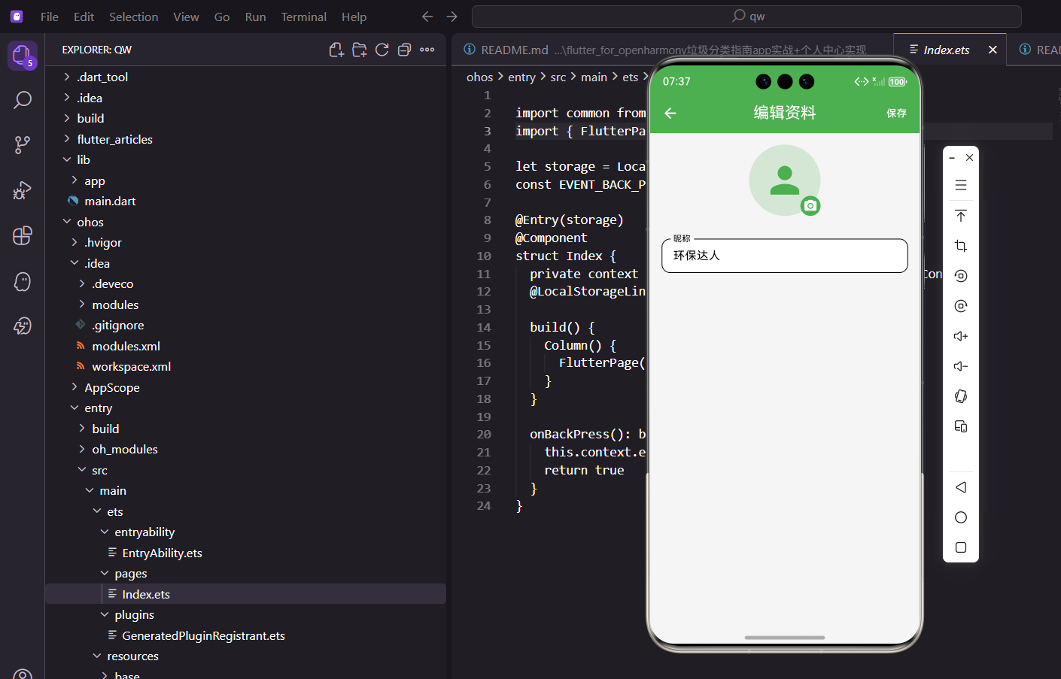Open the Source Control view

23,145
